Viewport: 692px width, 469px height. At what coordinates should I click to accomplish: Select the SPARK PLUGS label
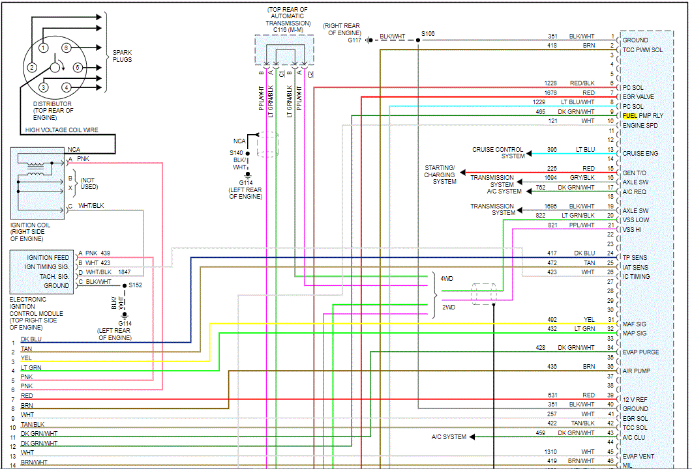[x=122, y=56]
